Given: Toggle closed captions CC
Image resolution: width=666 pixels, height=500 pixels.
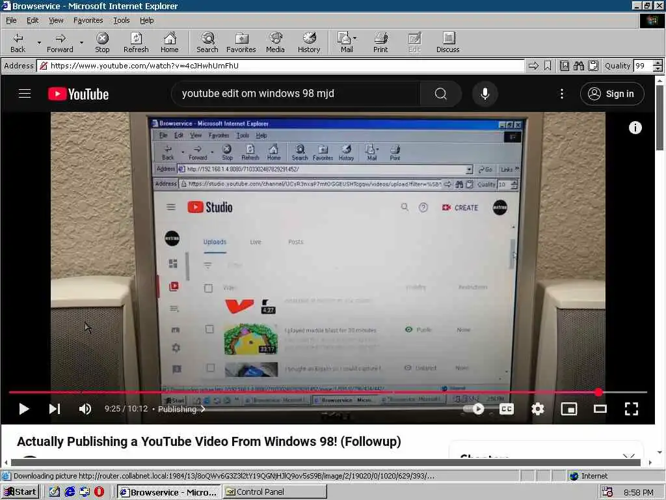Looking at the screenshot, I should click(x=507, y=409).
